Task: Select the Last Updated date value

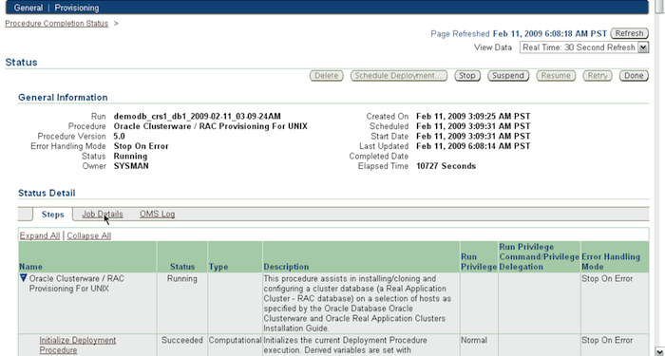Action: [x=473, y=146]
